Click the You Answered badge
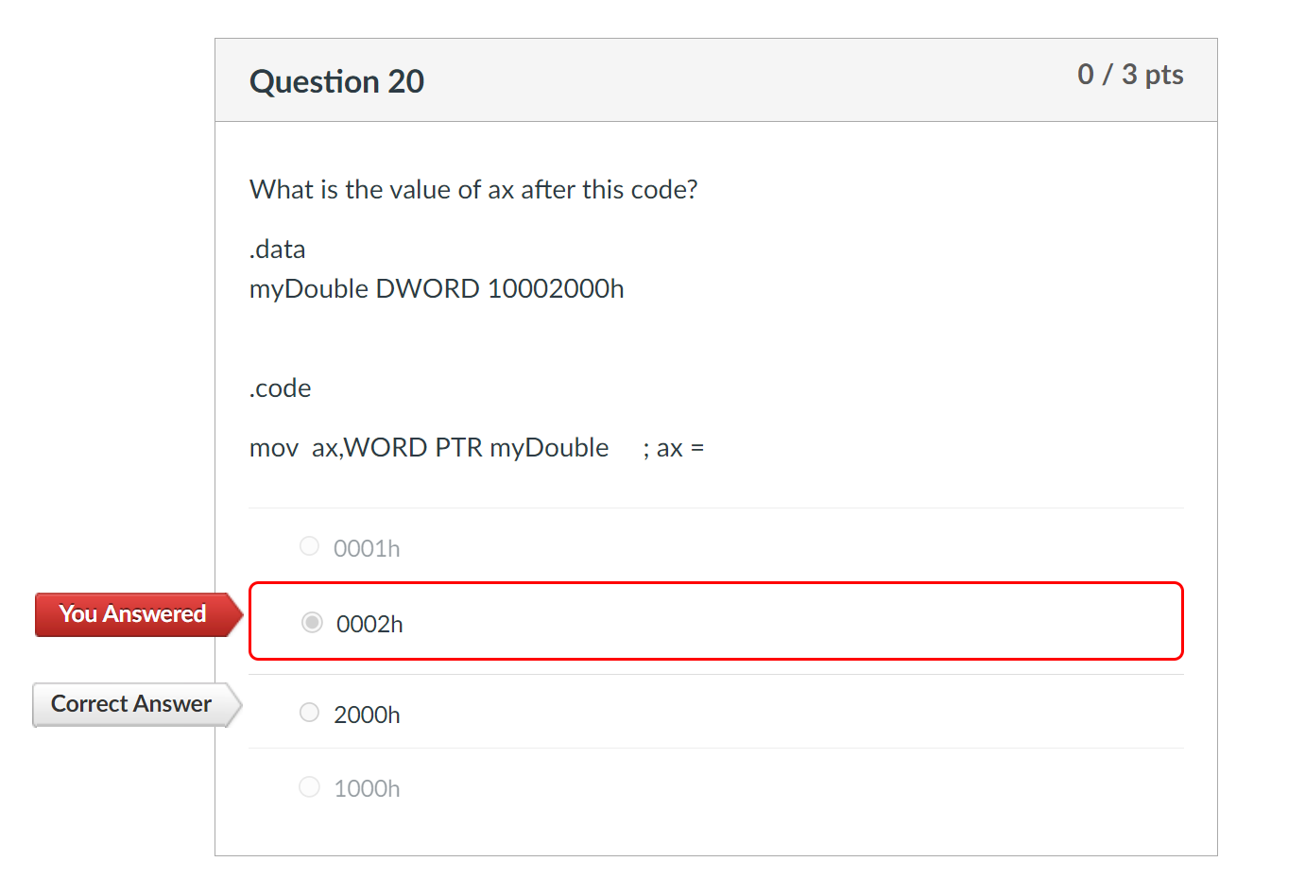The width and height of the screenshot is (1305, 896). point(132,614)
